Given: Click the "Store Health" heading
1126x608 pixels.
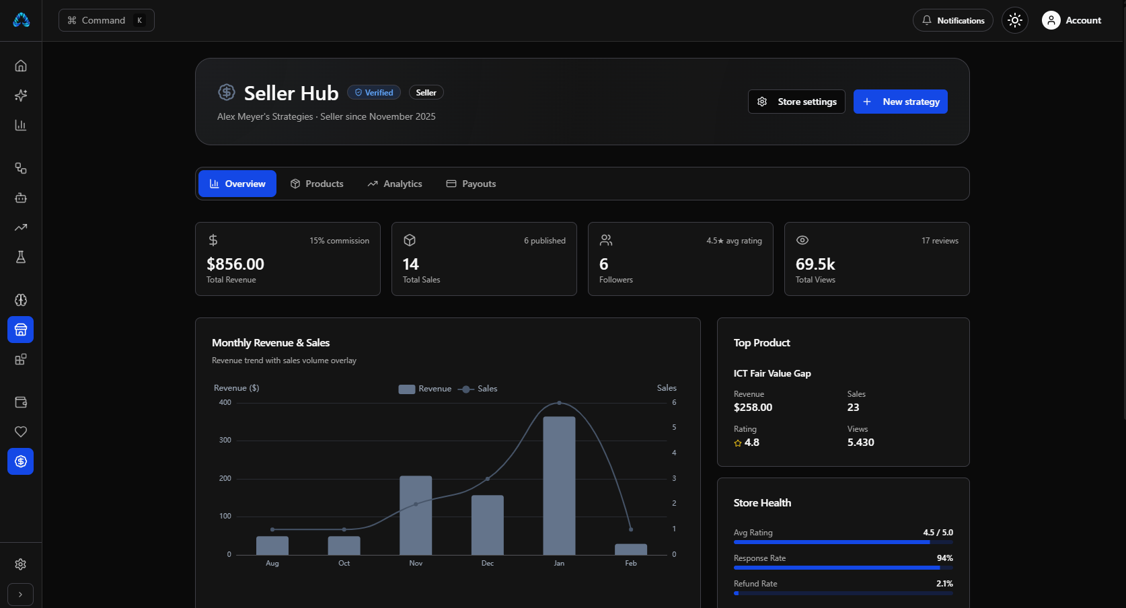Looking at the screenshot, I should pos(763,503).
